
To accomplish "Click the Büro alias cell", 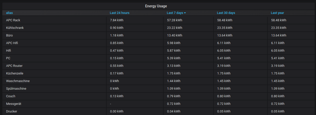I will pyautogui.click(x=9, y=35).
